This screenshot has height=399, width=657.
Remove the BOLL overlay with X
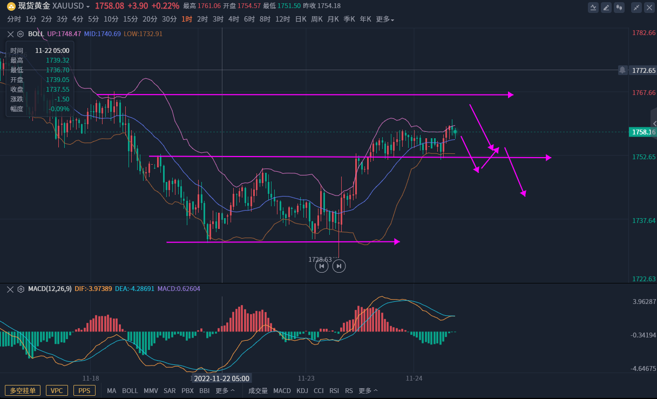point(10,33)
